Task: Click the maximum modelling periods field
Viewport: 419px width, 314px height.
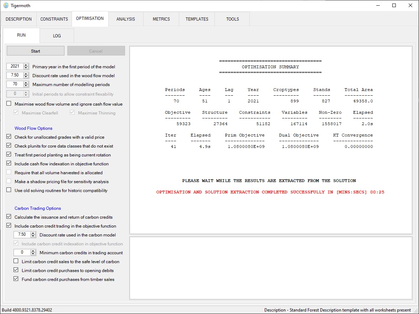Action: [x=15, y=84]
